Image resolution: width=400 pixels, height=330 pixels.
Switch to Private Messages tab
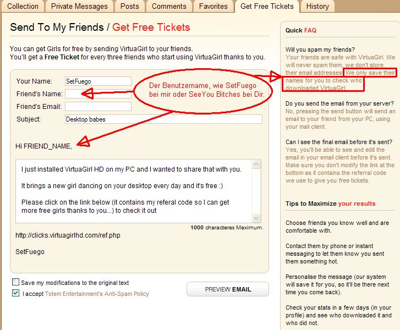(x=79, y=6)
